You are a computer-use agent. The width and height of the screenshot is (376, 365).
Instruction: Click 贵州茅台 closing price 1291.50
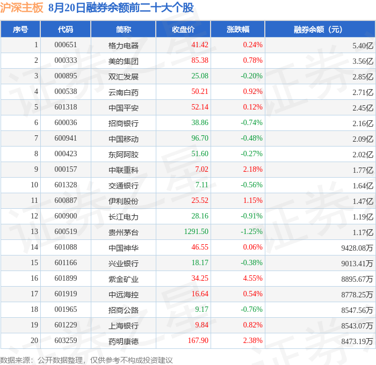[196, 231]
